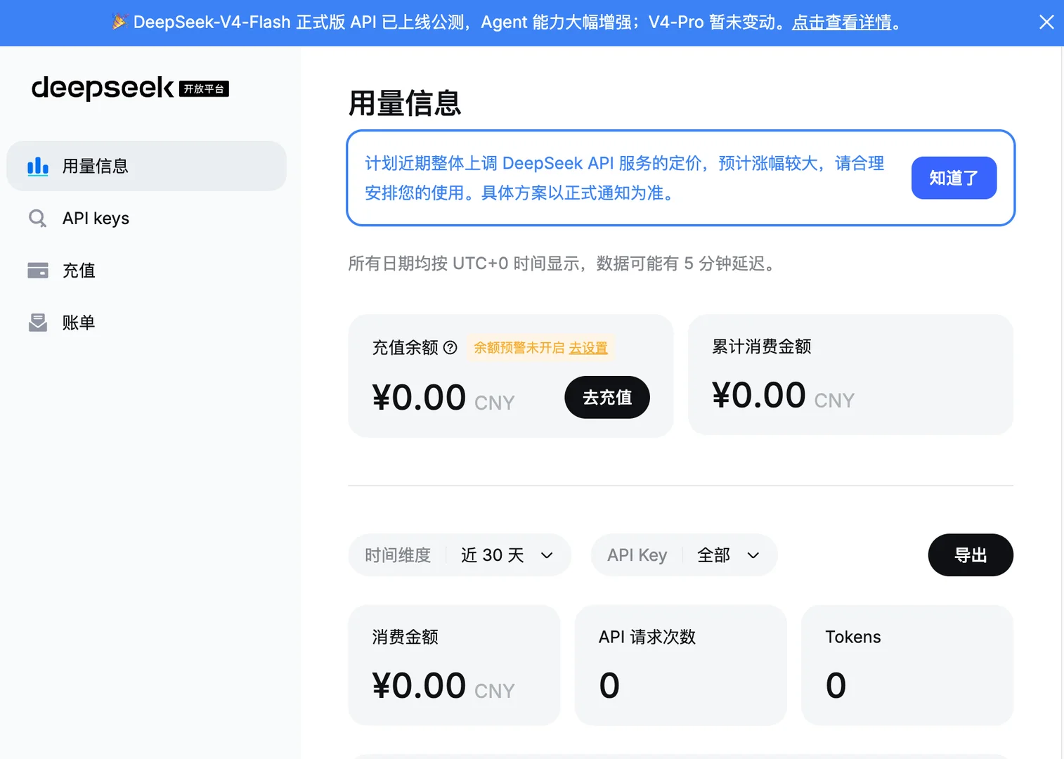Click the usage bar-chart icon in sidebar
1064x759 pixels.
click(x=38, y=167)
